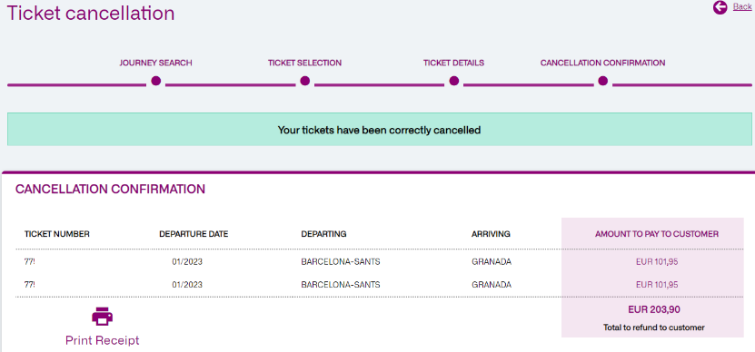Click the second row's GRANADA arrival cell
The width and height of the screenshot is (755, 352).
click(492, 285)
